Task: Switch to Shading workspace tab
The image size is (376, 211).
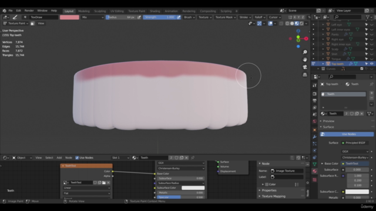Action: click(x=155, y=11)
